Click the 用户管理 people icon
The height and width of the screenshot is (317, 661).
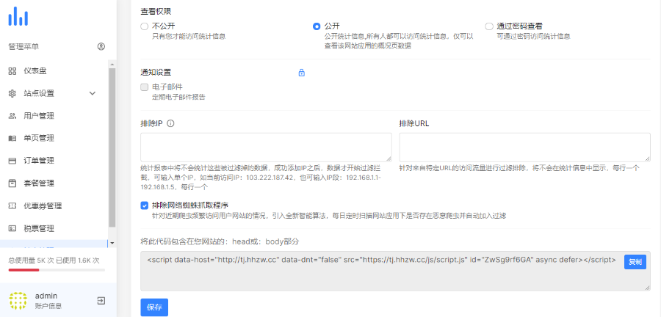[x=12, y=116]
